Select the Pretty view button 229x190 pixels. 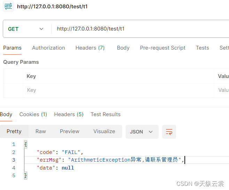(14, 131)
